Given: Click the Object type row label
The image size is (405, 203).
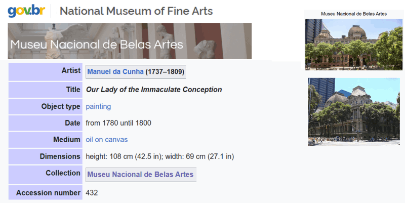Looking at the screenshot, I should (x=61, y=106).
